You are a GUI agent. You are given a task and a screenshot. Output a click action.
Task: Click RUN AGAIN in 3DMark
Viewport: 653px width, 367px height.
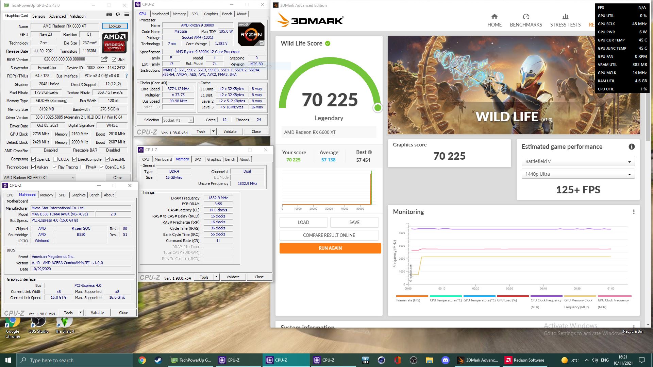330,248
